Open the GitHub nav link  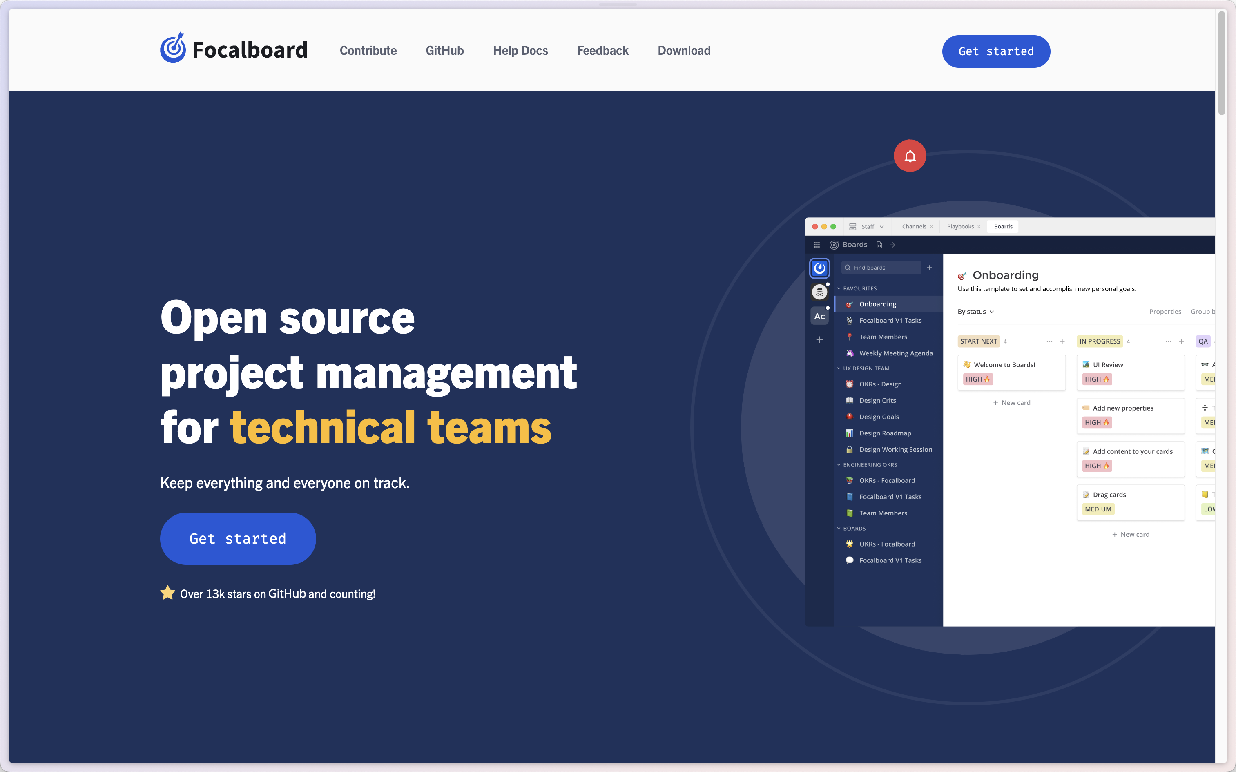click(x=445, y=51)
